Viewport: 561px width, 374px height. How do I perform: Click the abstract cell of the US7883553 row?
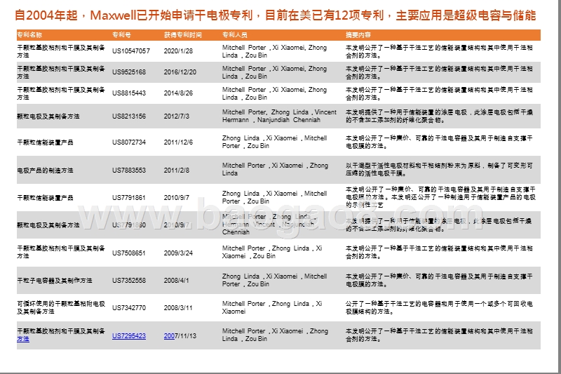(x=439, y=169)
